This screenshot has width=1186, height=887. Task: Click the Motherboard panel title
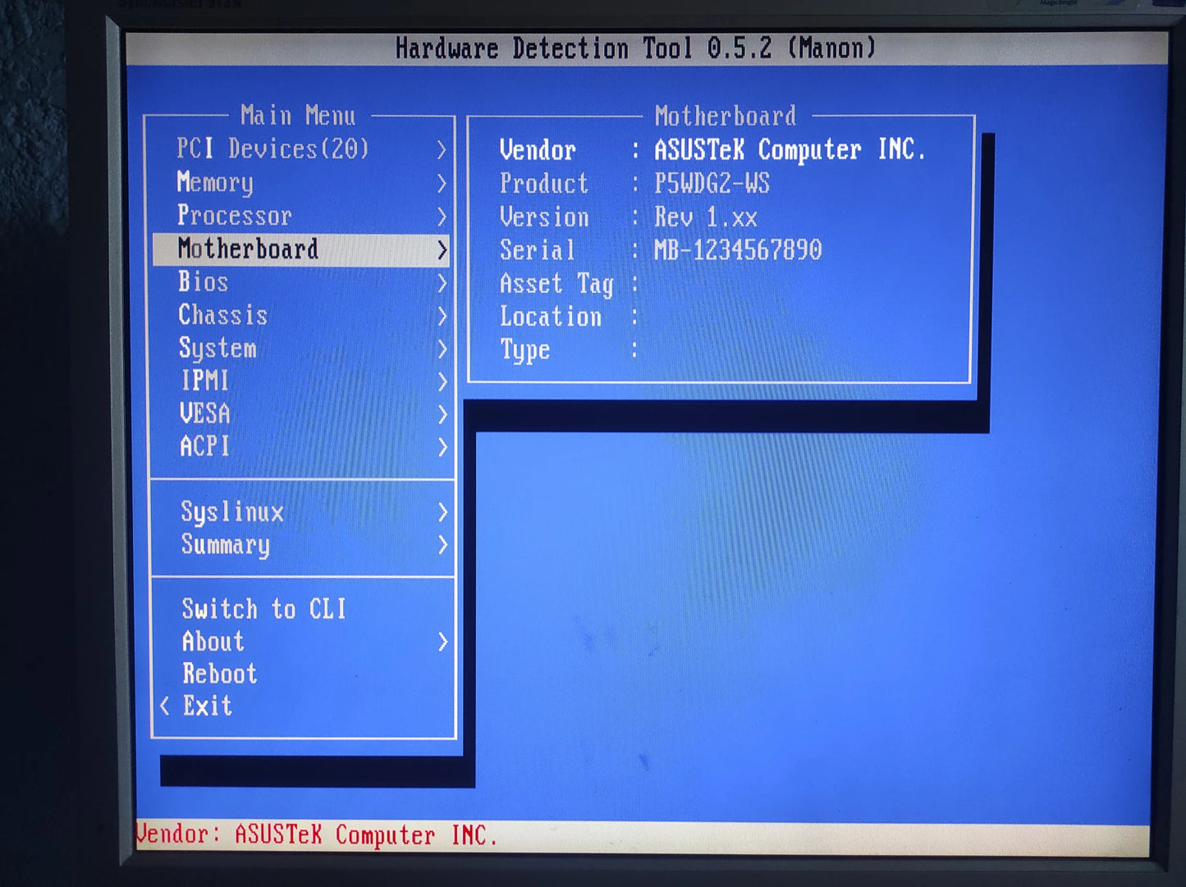point(726,116)
